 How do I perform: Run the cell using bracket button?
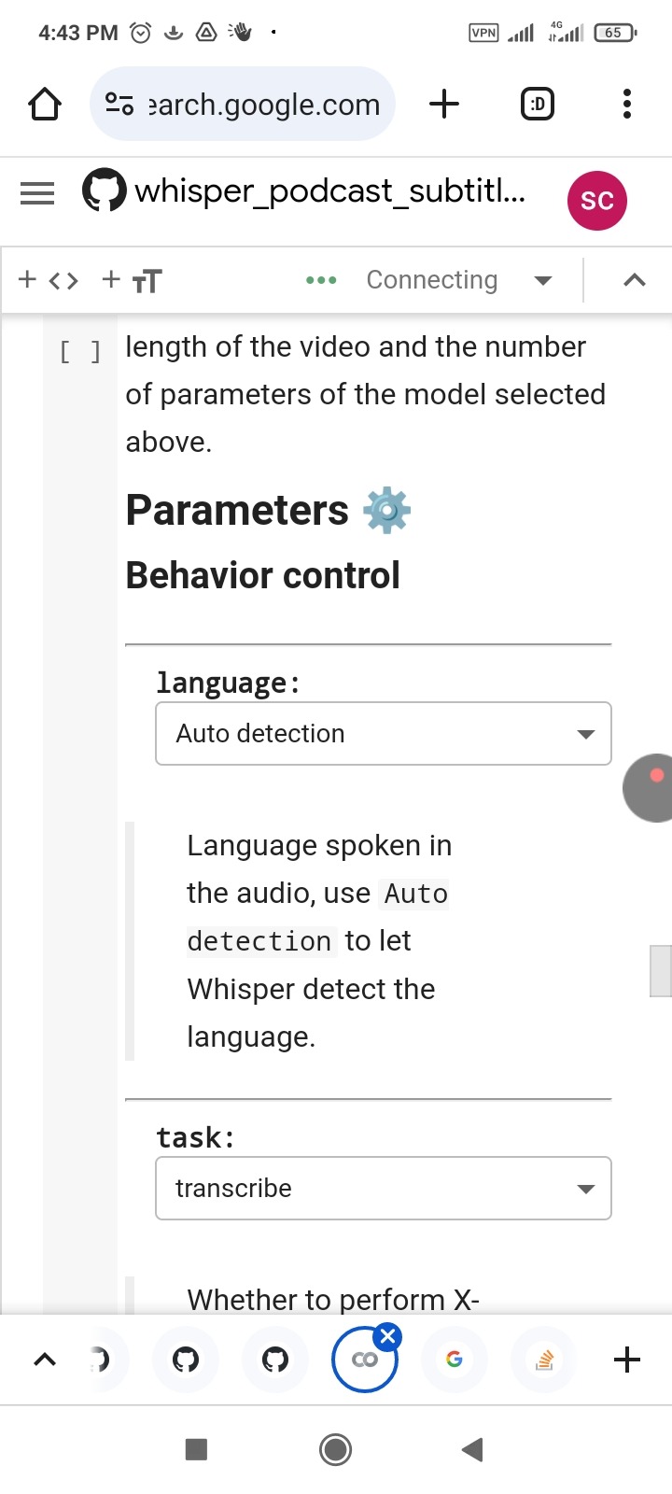(80, 352)
